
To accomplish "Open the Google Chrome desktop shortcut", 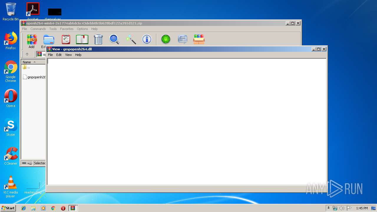I will coord(11,72).
